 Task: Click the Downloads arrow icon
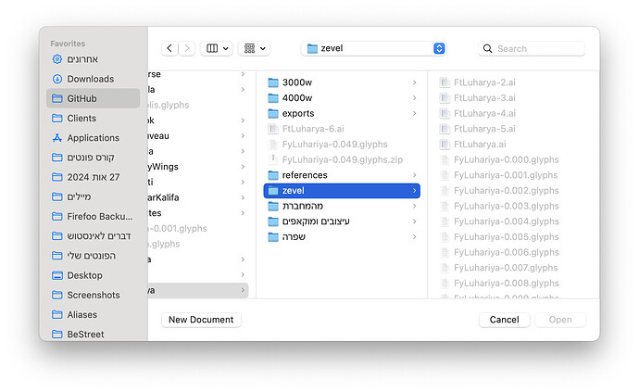coord(57,79)
